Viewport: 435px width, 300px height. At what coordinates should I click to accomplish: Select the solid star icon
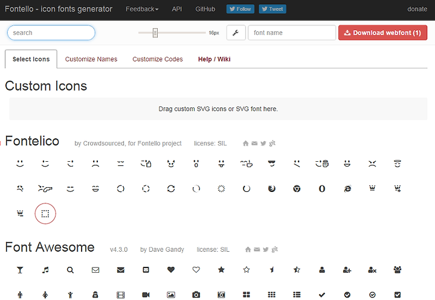coord(221,269)
